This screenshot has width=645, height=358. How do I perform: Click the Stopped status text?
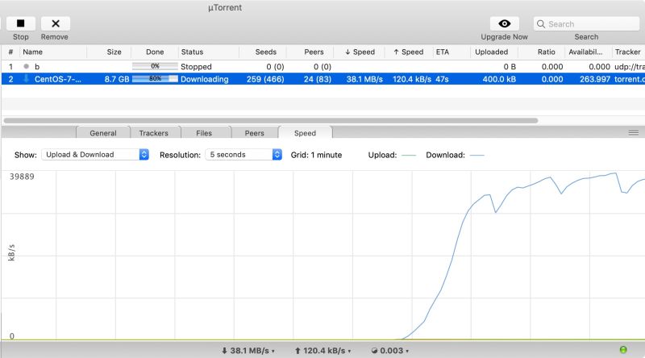196,67
